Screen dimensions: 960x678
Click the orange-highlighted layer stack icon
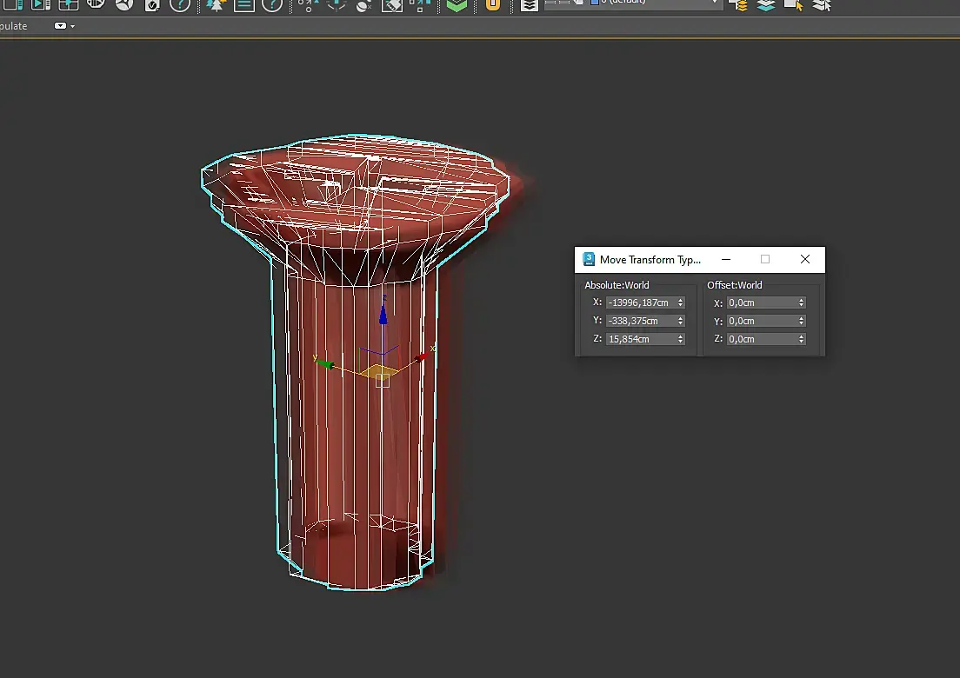739,5
